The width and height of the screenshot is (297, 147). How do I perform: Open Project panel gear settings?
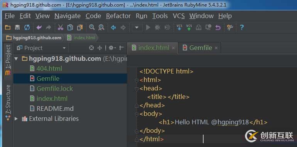[x=112, y=48]
